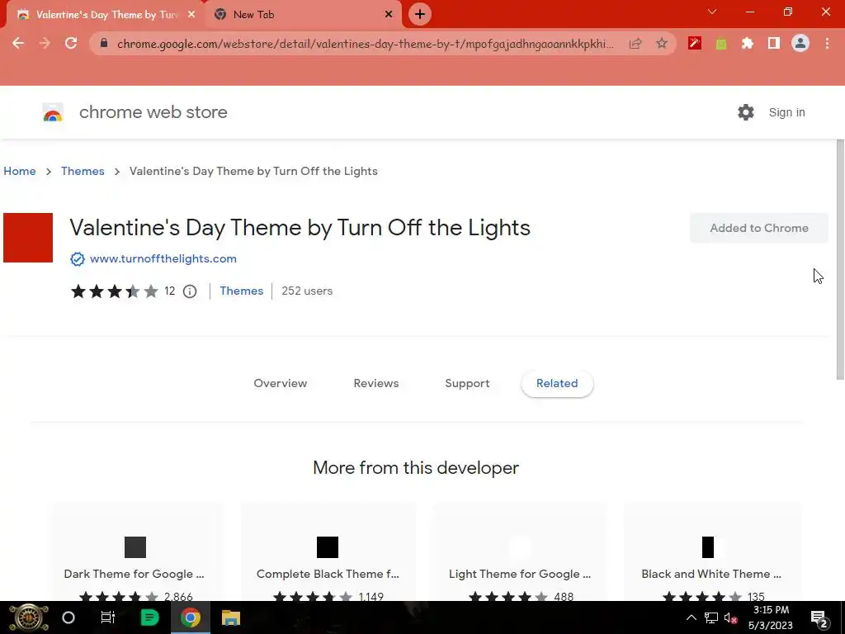Click the share page icon in address bar
Screen dimensions: 845x634
tap(635, 44)
